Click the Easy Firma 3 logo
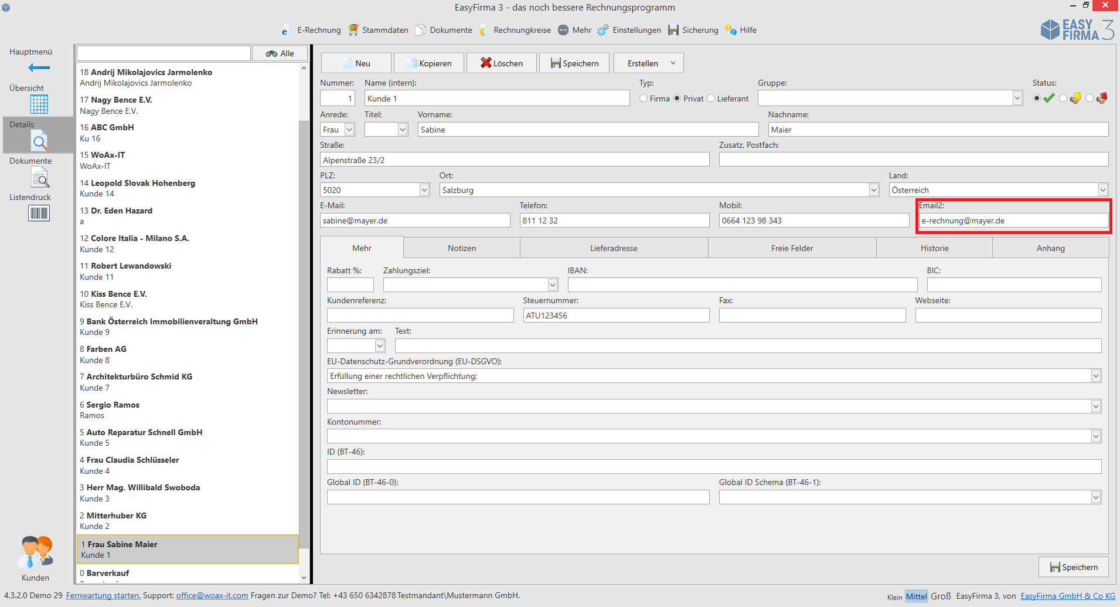1120x607 pixels. coord(1077,30)
